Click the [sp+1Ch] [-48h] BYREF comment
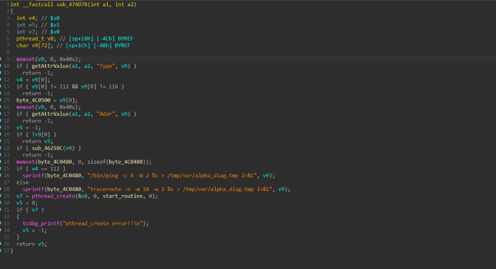The image size is (496, 269). (x=93, y=45)
